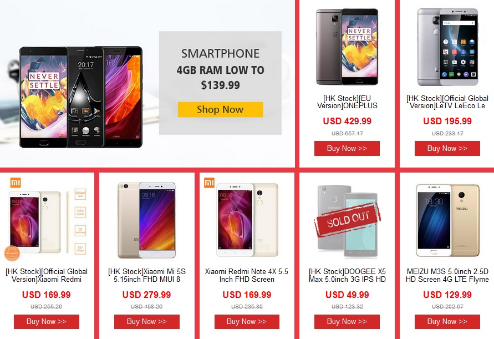
Task: Buy the OnePlus phone for USD 429.99
Action: click(347, 148)
